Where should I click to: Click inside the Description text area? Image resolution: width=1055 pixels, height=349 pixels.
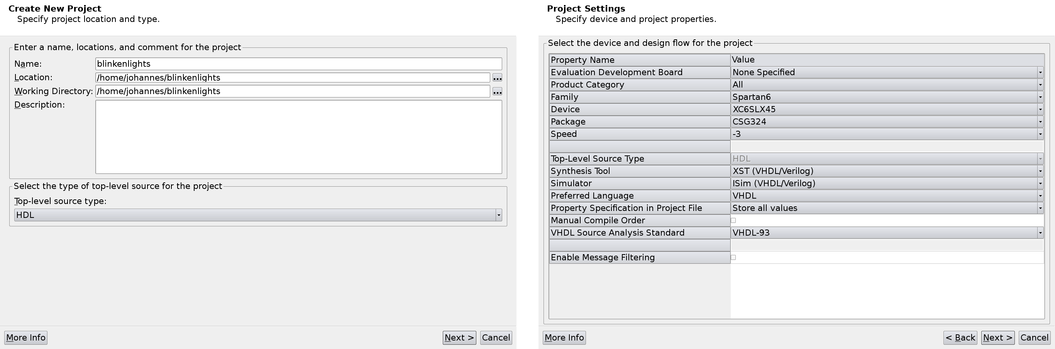[298, 137]
